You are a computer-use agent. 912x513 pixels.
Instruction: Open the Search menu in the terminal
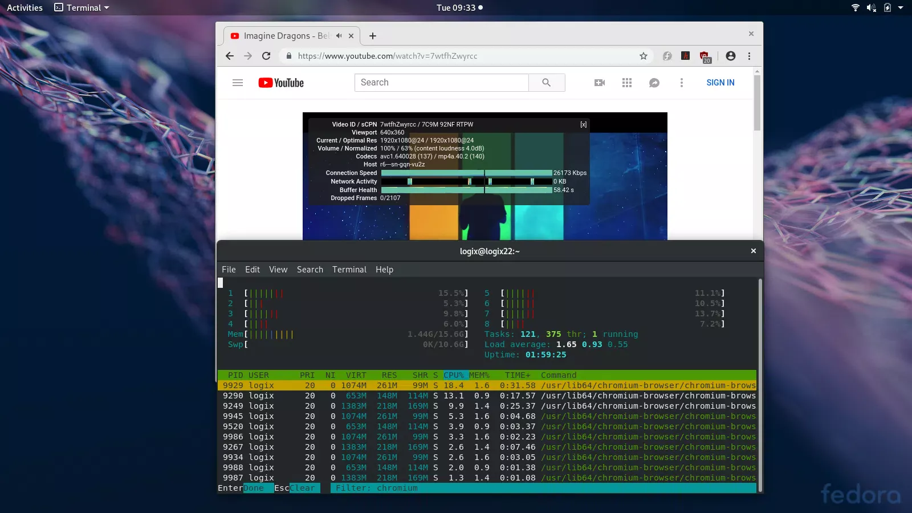pos(310,269)
